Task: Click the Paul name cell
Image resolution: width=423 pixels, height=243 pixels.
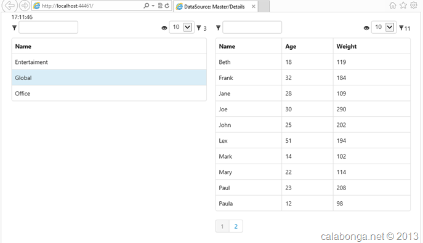Action: [x=249, y=188]
